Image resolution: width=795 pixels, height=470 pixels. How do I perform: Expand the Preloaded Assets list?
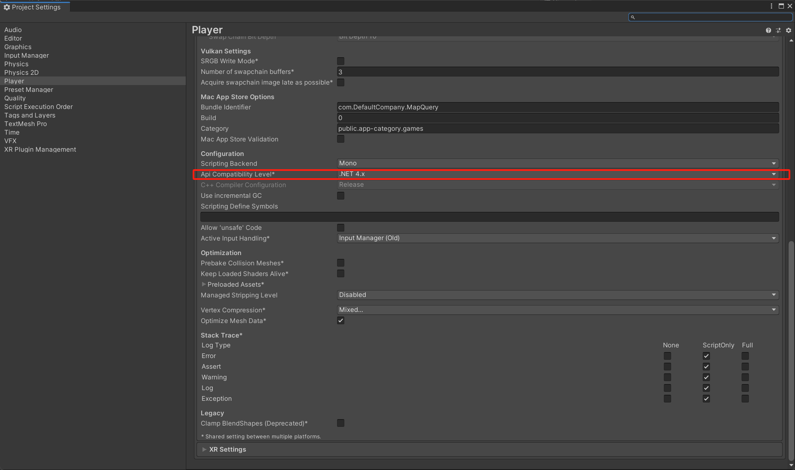point(204,284)
